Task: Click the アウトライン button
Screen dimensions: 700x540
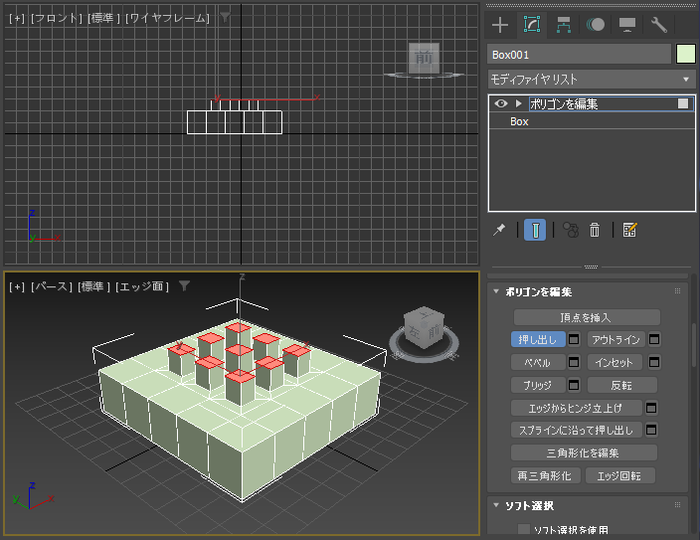Action: pyautogui.click(x=615, y=339)
